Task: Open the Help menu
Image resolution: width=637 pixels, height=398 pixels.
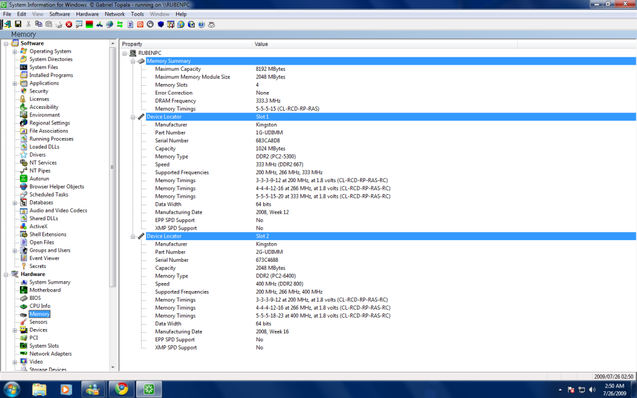Action: coord(181,14)
